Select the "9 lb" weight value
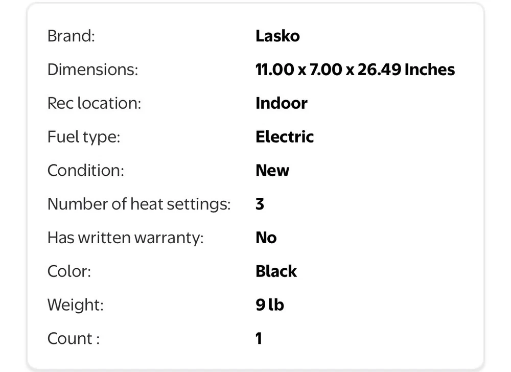The width and height of the screenshot is (511, 372). (270, 305)
